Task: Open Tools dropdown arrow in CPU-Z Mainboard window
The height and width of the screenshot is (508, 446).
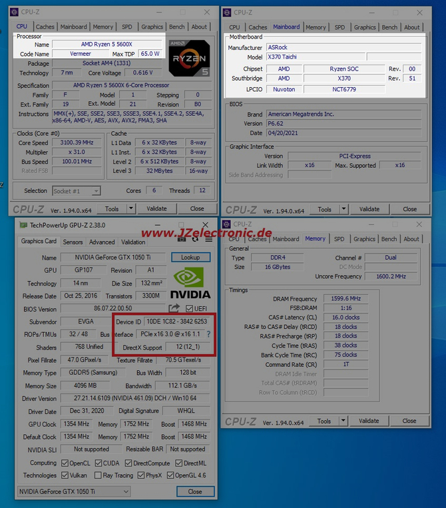Action: click(343, 209)
